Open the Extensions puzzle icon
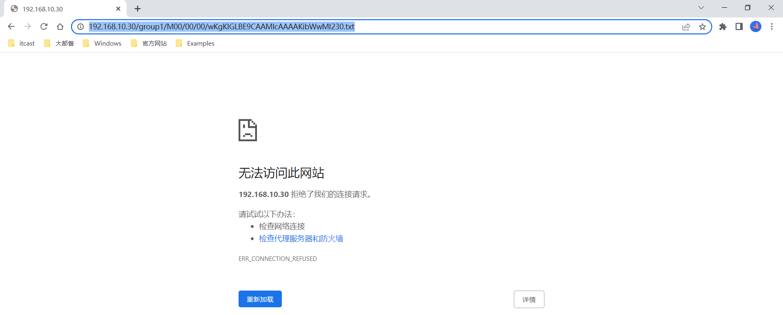Viewport: 783px width, 315px height. (x=723, y=26)
